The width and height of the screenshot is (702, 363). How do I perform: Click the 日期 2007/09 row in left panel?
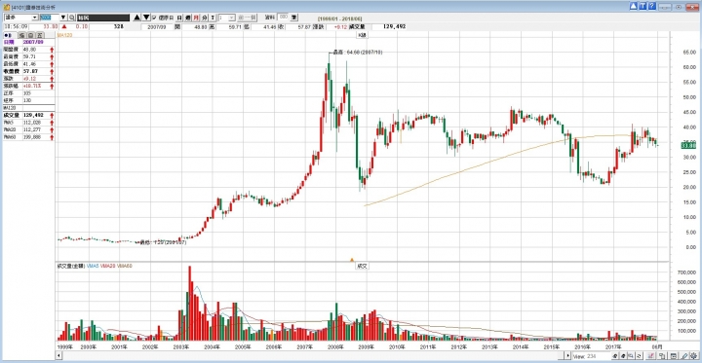click(x=28, y=43)
